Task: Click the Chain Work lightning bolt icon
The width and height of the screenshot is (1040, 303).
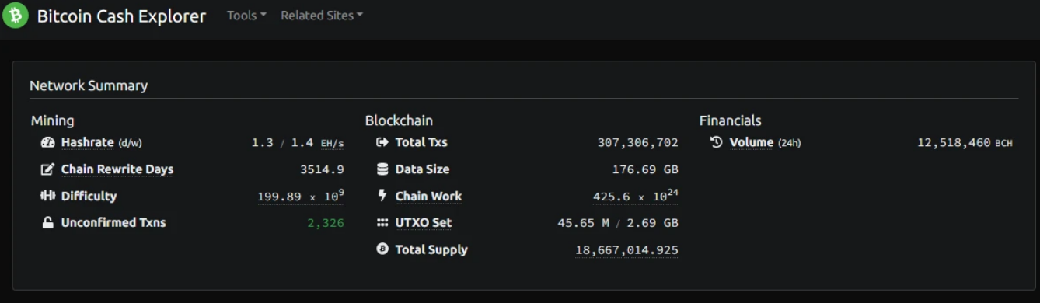Action: pos(382,196)
